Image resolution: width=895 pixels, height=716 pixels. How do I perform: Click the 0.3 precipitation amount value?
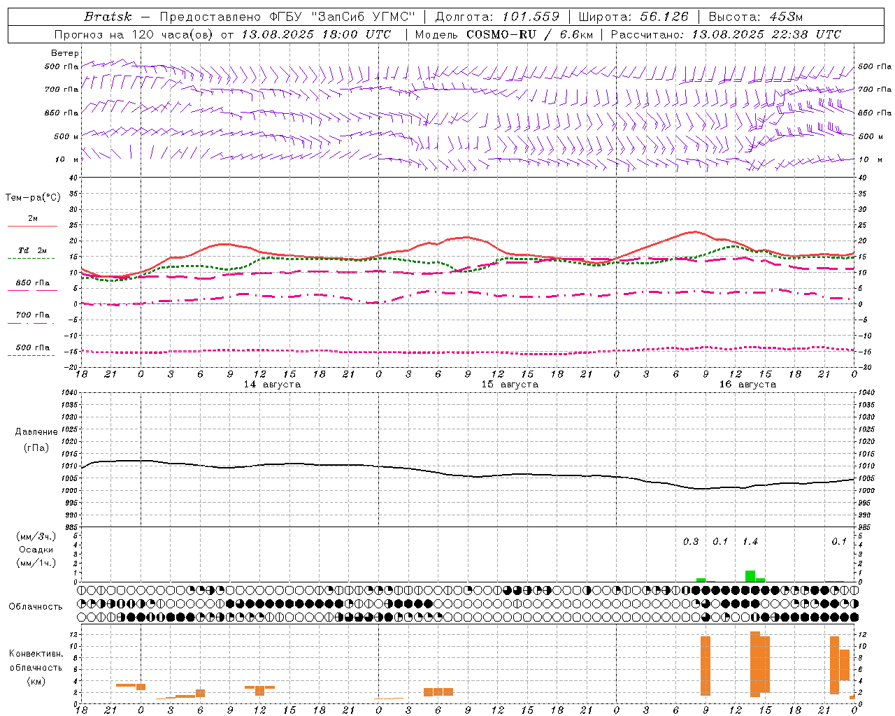pos(691,541)
